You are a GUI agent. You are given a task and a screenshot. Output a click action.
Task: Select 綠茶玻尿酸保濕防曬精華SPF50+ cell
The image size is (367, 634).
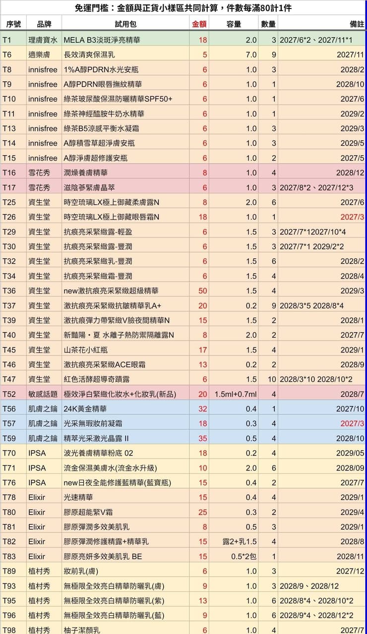click(x=125, y=99)
